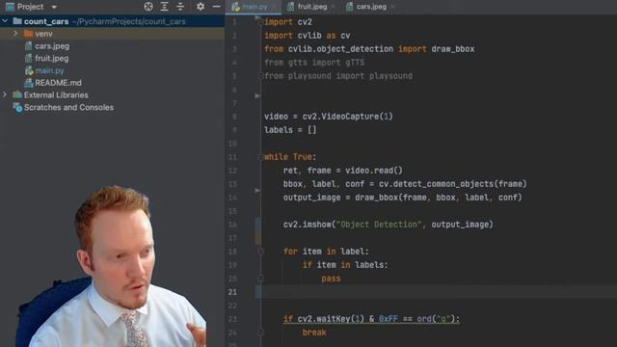Click "from gtts import gTTS" line
This screenshot has height=347, width=617.
click(x=314, y=63)
